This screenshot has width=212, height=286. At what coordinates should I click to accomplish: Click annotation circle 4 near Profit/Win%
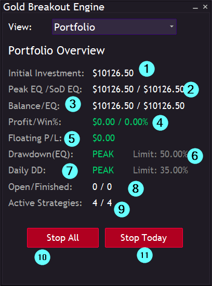pos(160,122)
